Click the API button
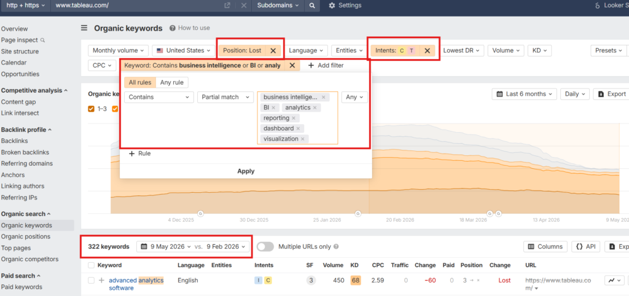This screenshot has width=629, height=296. 585,247
